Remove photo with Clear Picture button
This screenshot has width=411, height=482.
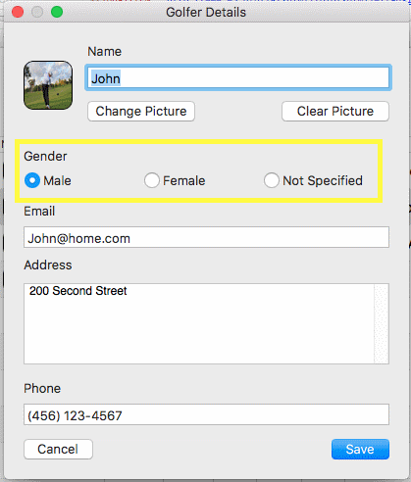pyautogui.click(x=335, y=112)
